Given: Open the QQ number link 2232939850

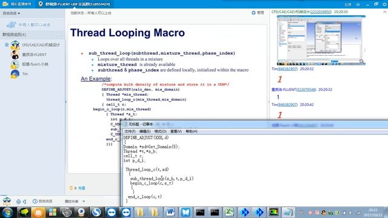Looking at the screenshot, I should pos(321,12).
